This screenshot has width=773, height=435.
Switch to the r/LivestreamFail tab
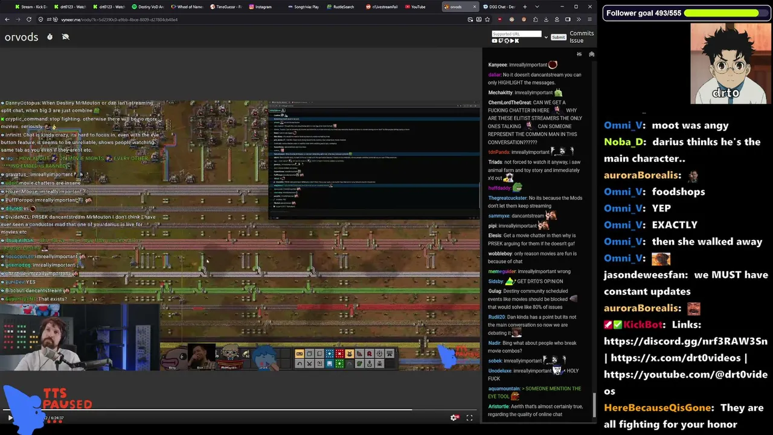click(x=381, y=7)
